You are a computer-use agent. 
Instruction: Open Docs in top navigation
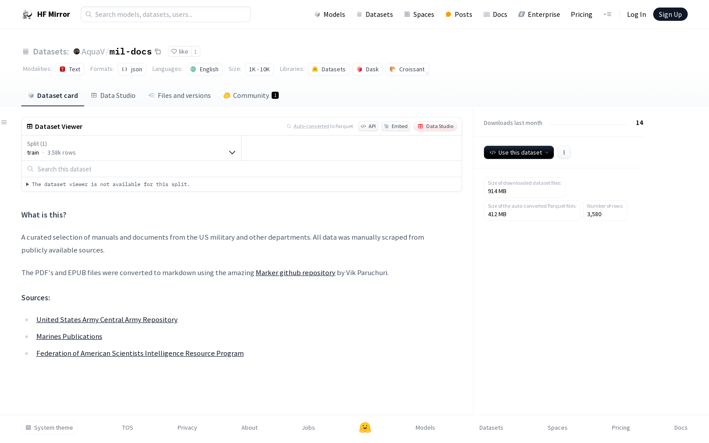pyautogui.click(x=495, y=15)
